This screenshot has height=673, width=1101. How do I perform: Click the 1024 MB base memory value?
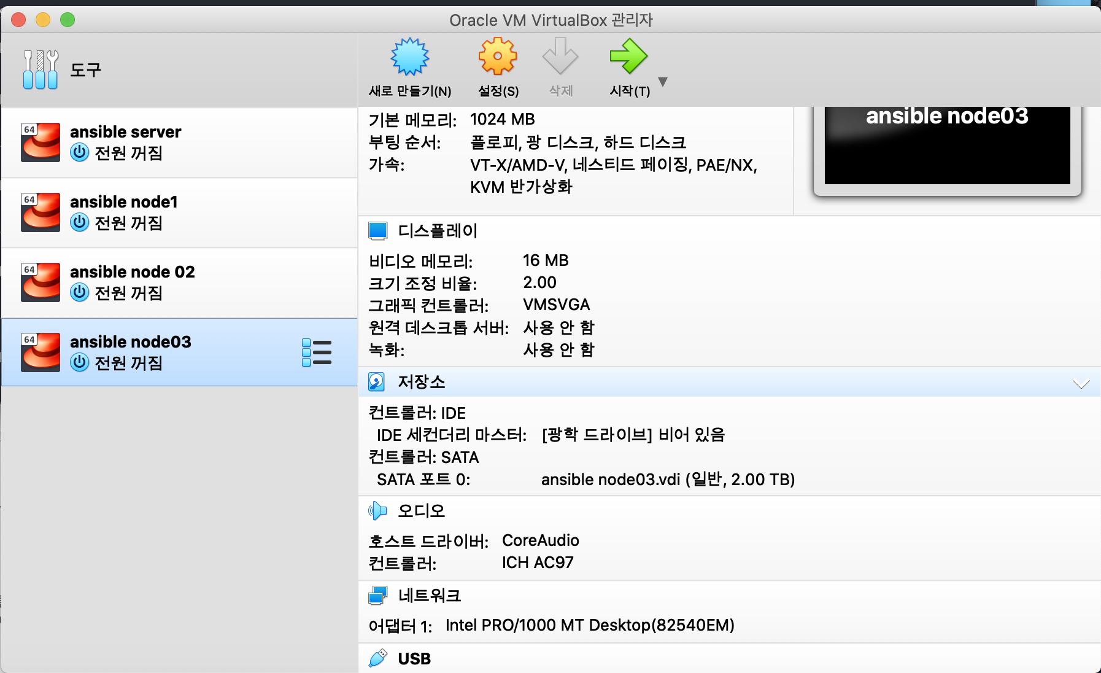(x=503, y=119)
